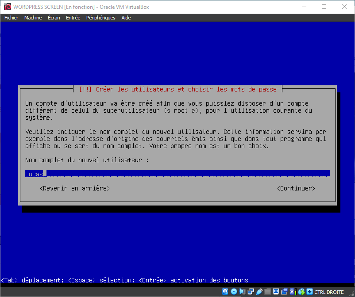
Task: Open the Aide menu
Action: [x=126, y=18]
